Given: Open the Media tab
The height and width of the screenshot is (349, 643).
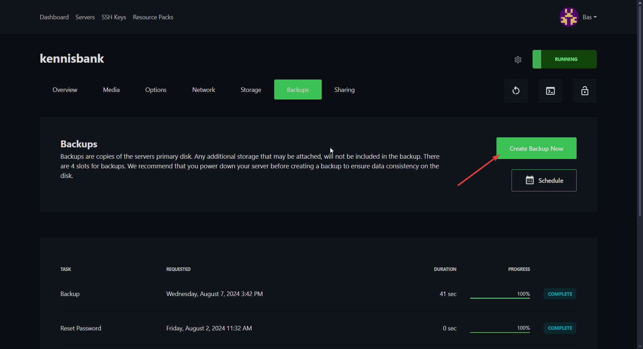Looking at the screenshot, I should click(x=111, y=90).
